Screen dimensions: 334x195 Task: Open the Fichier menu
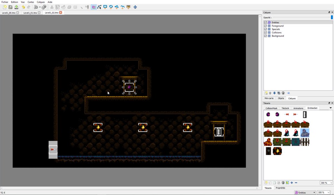point(5,2)
